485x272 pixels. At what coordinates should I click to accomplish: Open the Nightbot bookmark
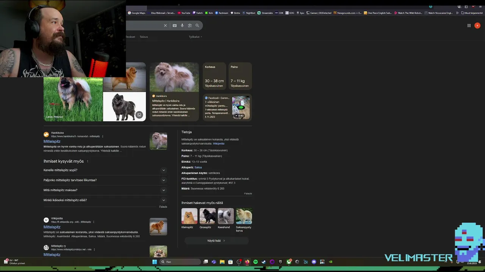249,13
